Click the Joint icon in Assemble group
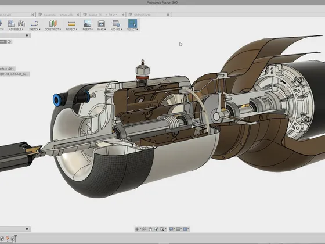325x244 pixels. (x=21, y=23)
